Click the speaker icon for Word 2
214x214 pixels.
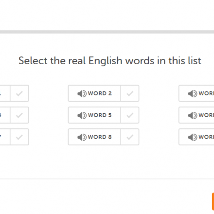click(x=82, y=93)
